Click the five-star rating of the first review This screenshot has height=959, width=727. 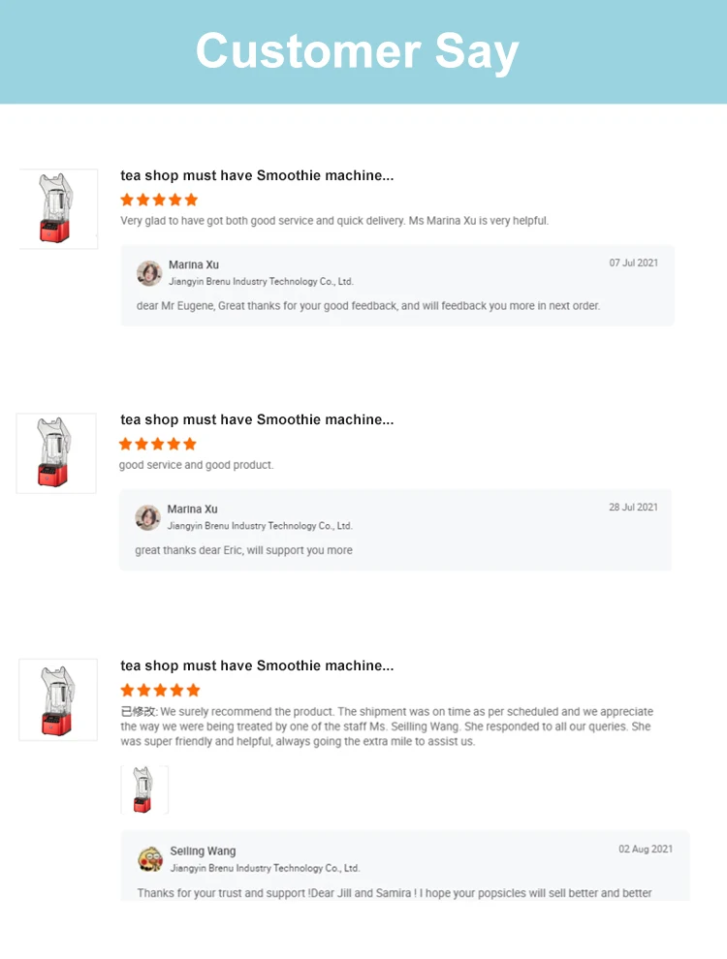[x=159, y=200]
